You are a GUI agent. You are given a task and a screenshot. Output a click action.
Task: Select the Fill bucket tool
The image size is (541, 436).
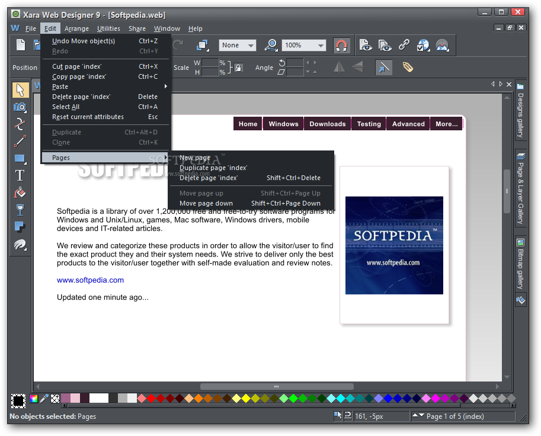[20, 193]
